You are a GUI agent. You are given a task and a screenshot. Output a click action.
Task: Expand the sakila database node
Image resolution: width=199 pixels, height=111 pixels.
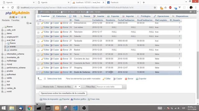[2, 78]
